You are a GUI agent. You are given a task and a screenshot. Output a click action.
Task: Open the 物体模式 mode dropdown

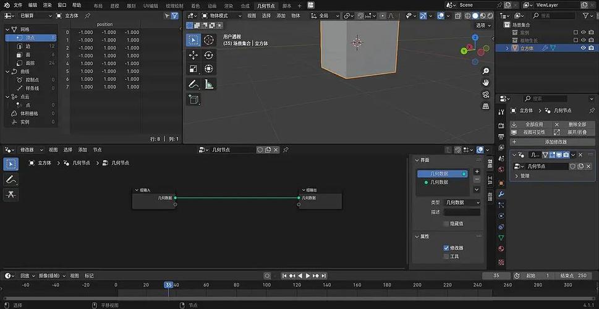[221, 15]
